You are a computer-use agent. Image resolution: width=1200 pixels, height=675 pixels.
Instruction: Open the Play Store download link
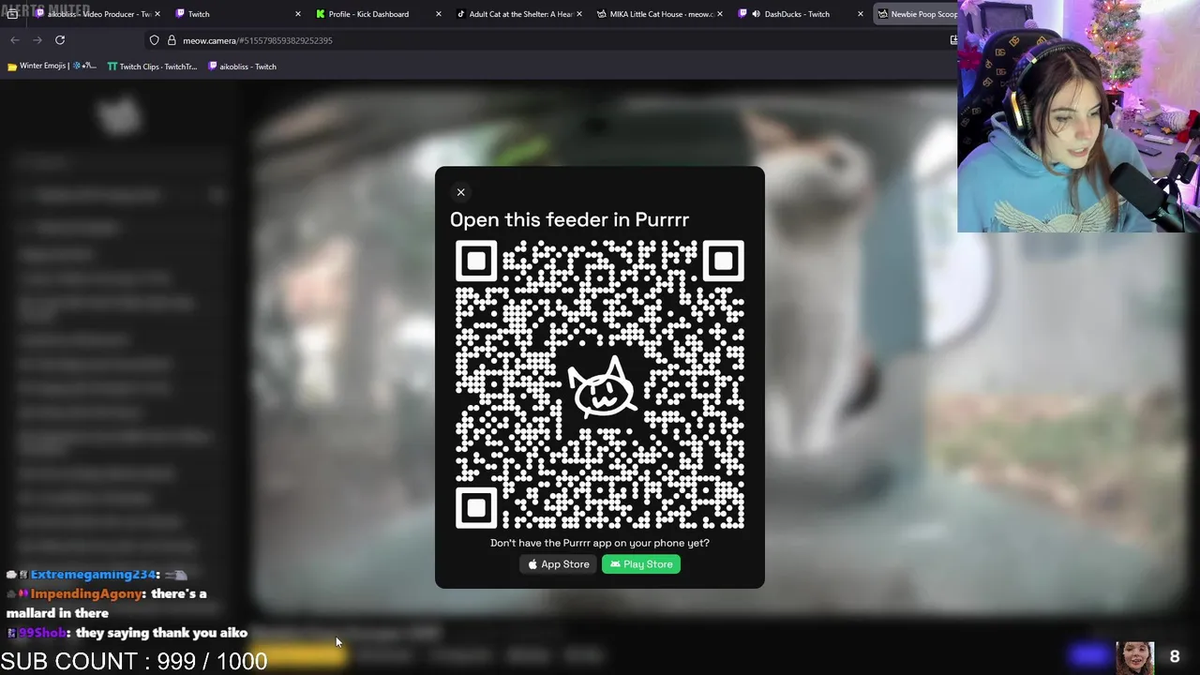[x=641, y=564]
